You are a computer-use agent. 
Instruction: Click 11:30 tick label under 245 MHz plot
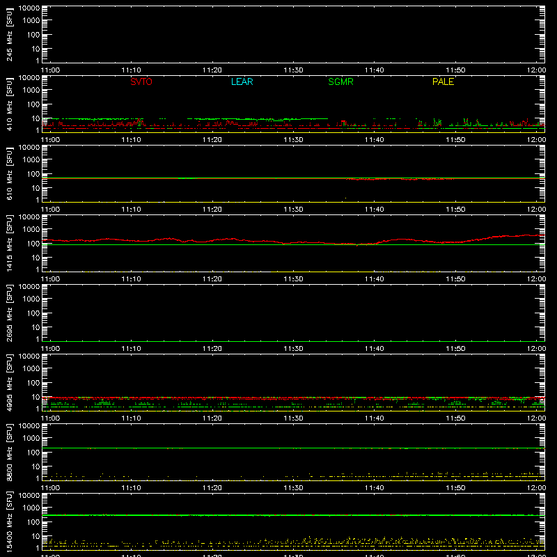[x=293, y=70]
